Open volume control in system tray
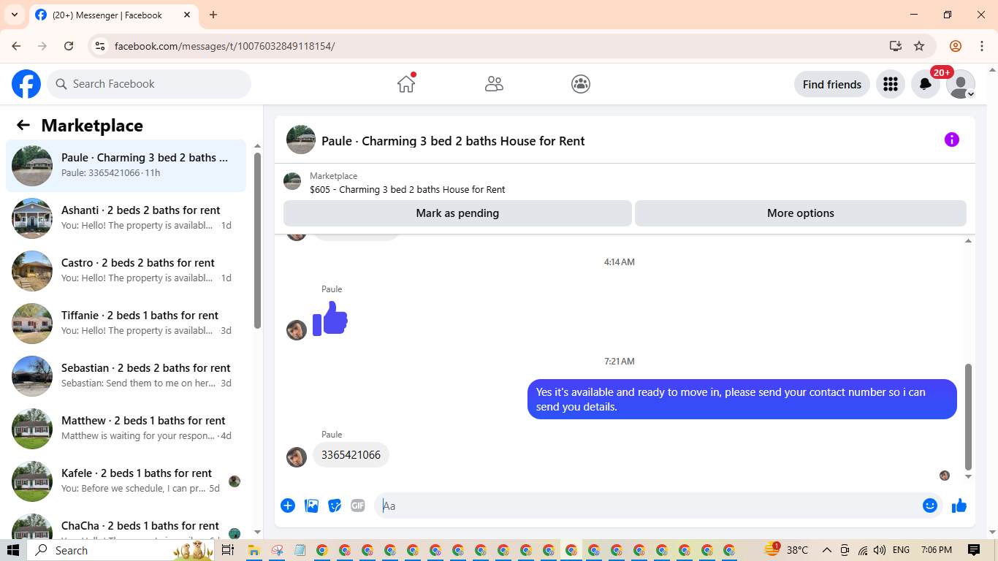The width and height of the screenshot is (998, 561). 880,550
